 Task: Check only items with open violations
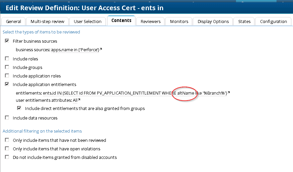point(7,149)
